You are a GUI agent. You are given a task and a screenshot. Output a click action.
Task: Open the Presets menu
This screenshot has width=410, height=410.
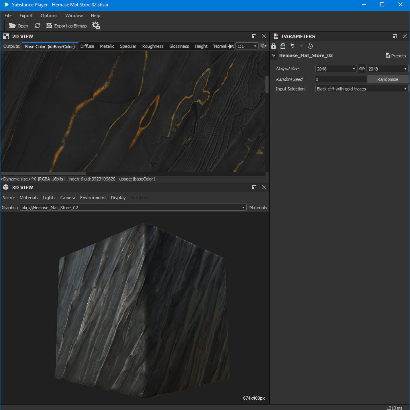396,55
